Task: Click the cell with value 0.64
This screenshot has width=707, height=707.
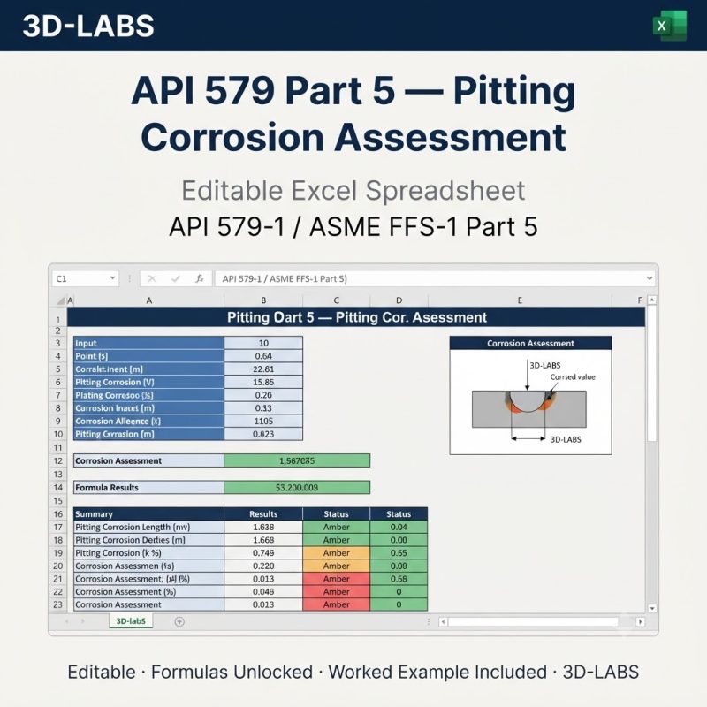Action: (x=263, y=356)
